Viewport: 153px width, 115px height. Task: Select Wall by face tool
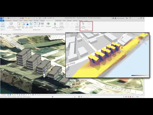click(x=39, y=25)
